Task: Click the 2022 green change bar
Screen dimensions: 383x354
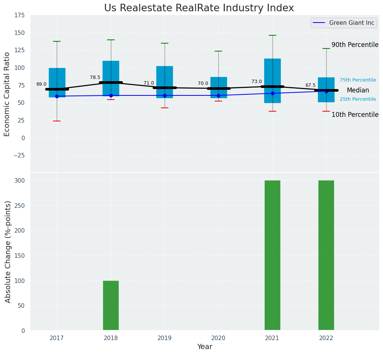Action: pyautogui.click(x=326, y=256)
